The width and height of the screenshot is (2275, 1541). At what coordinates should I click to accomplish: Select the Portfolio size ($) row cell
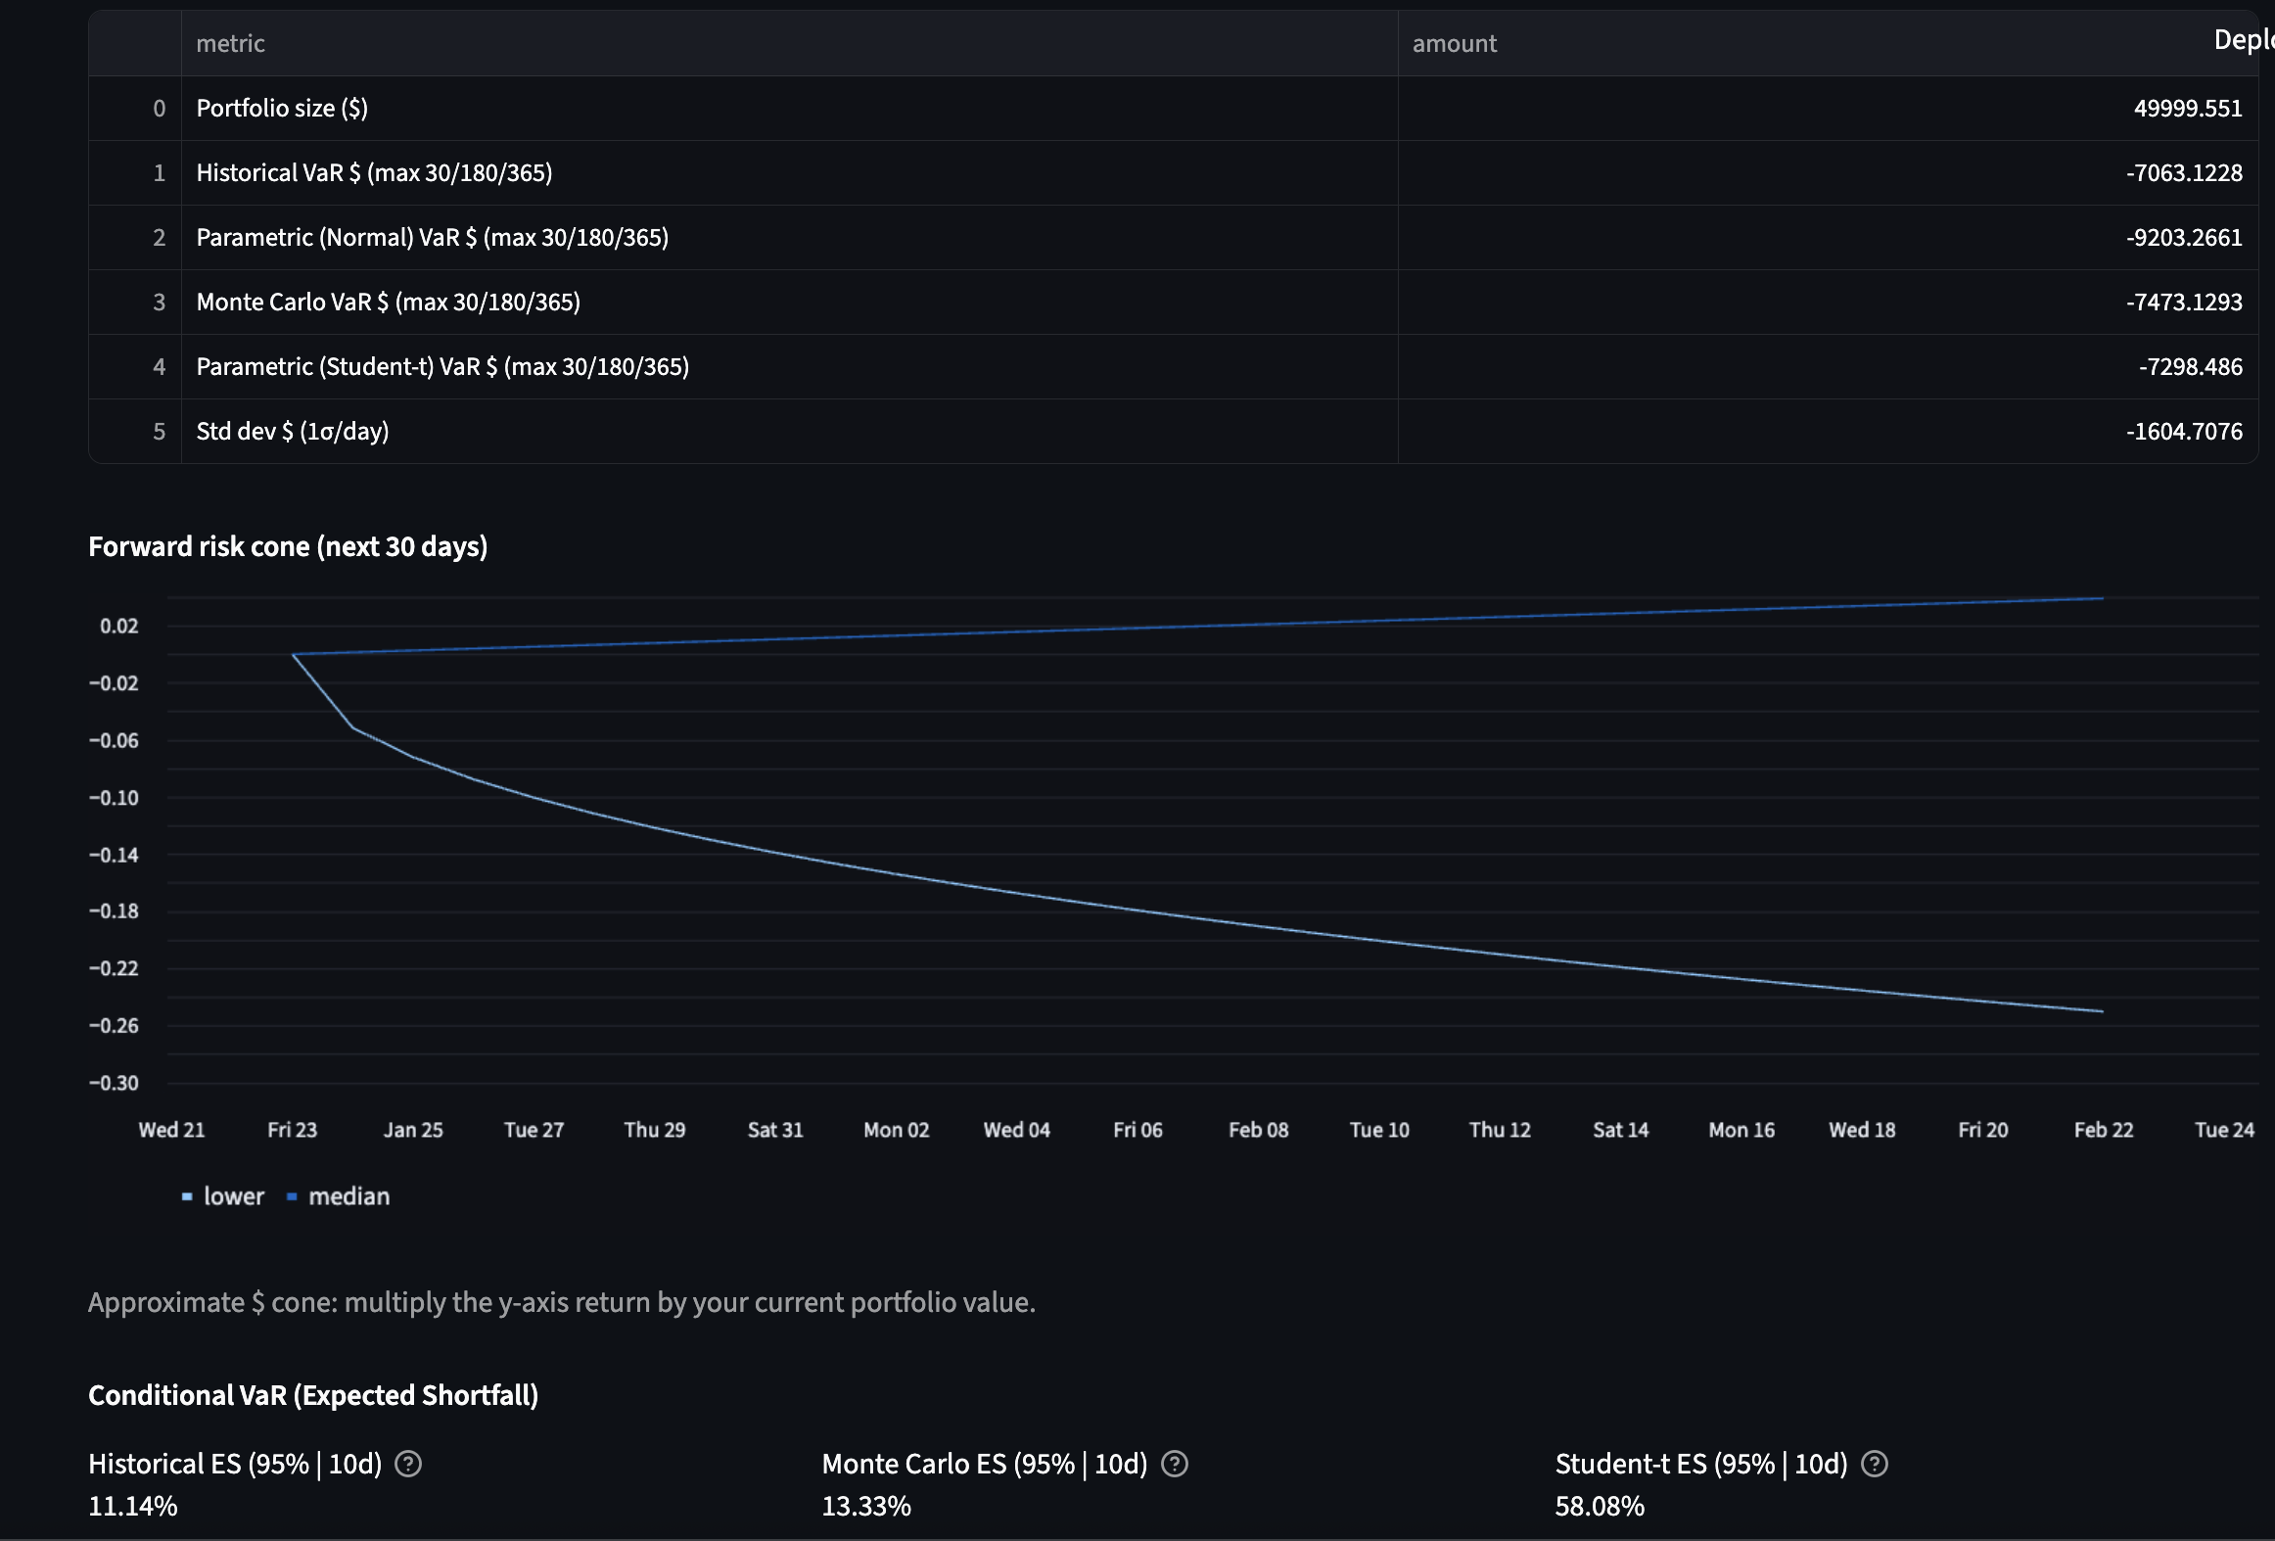(x=282, y=108)
